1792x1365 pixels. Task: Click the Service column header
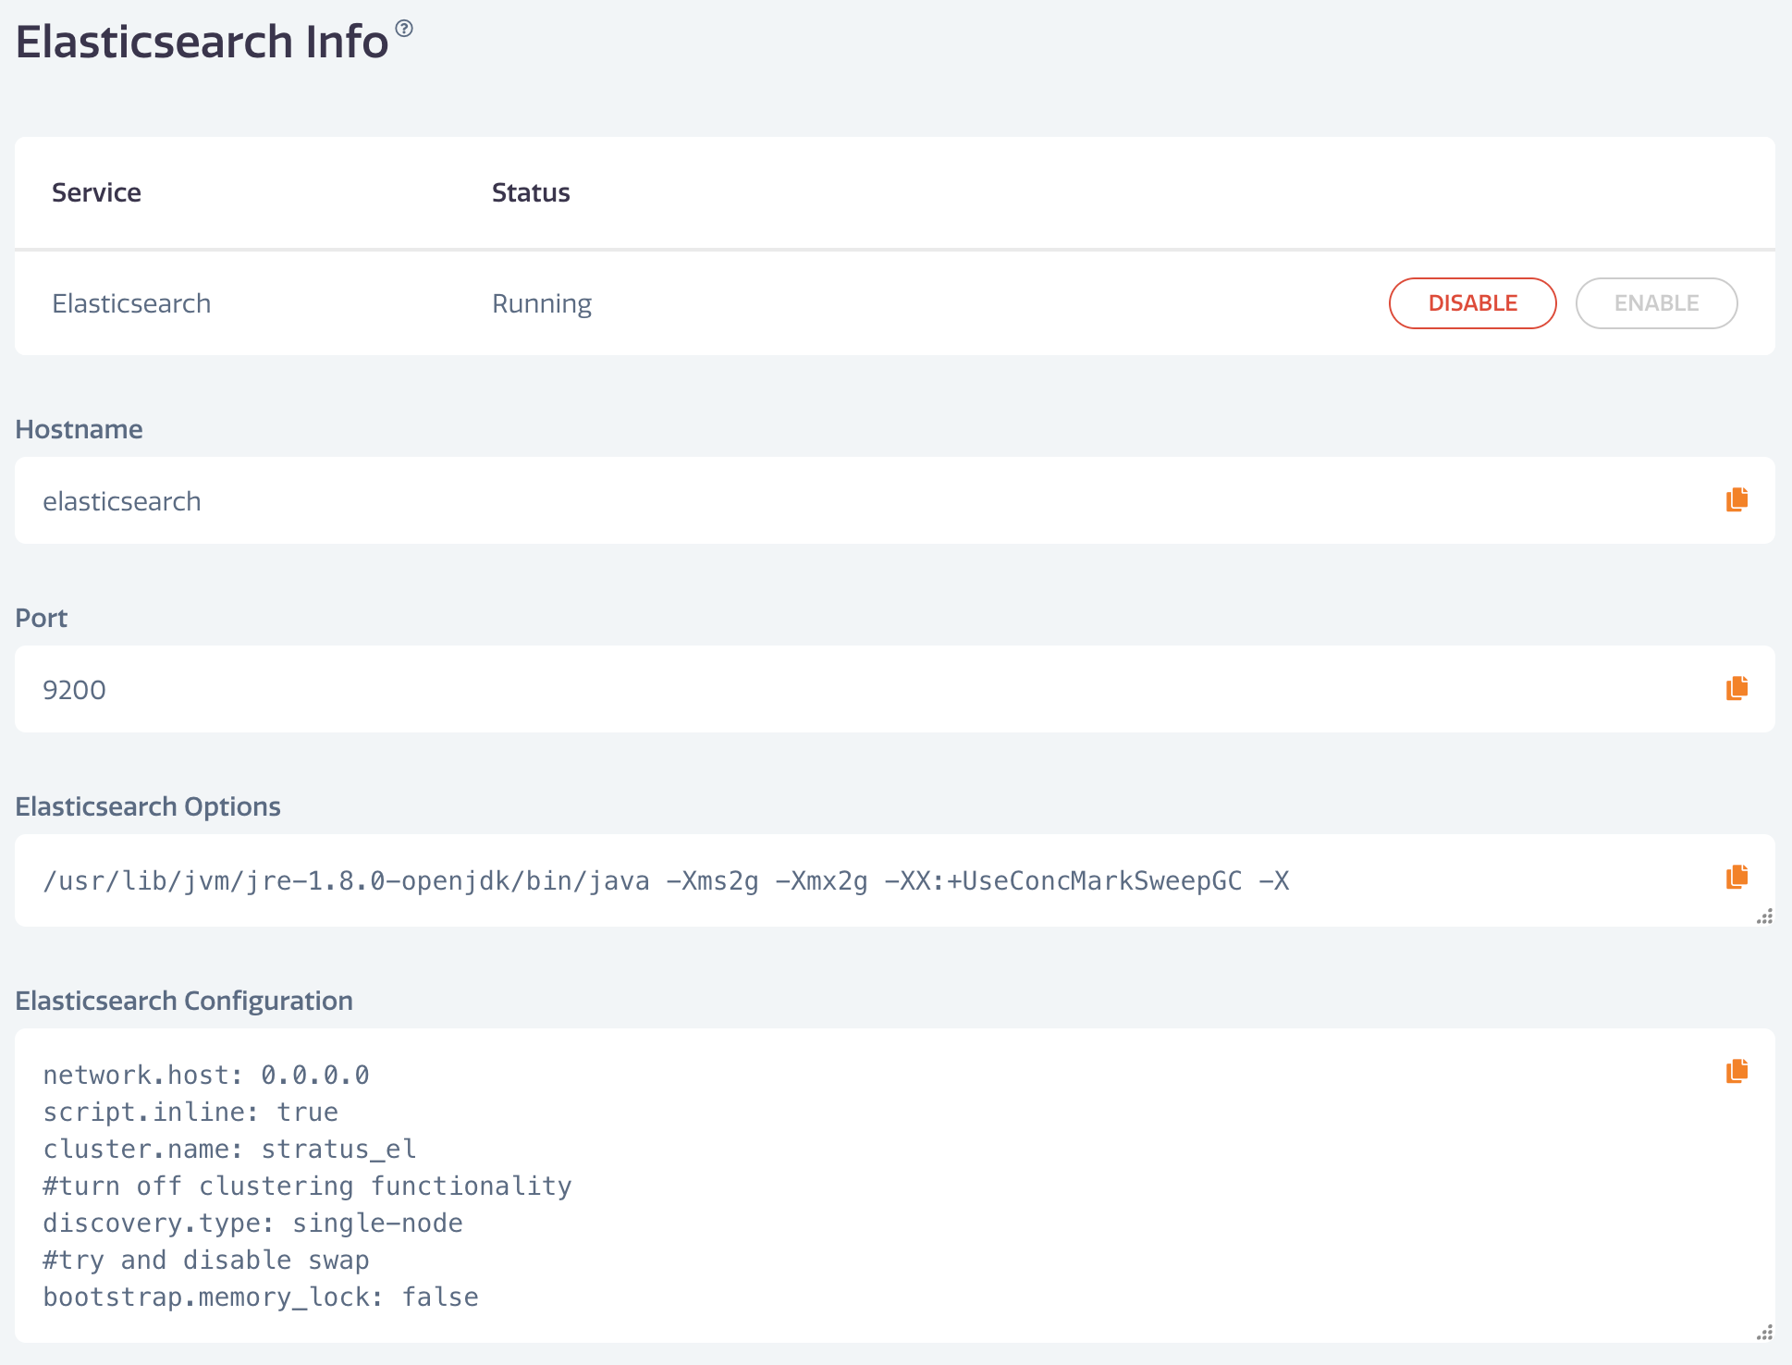pos(96,192)
